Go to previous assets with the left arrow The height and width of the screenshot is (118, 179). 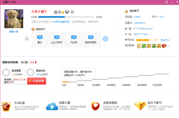click(x=27, y=39)
